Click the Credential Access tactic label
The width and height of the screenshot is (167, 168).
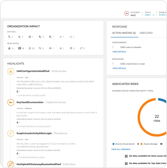click(x=56, y=102)
